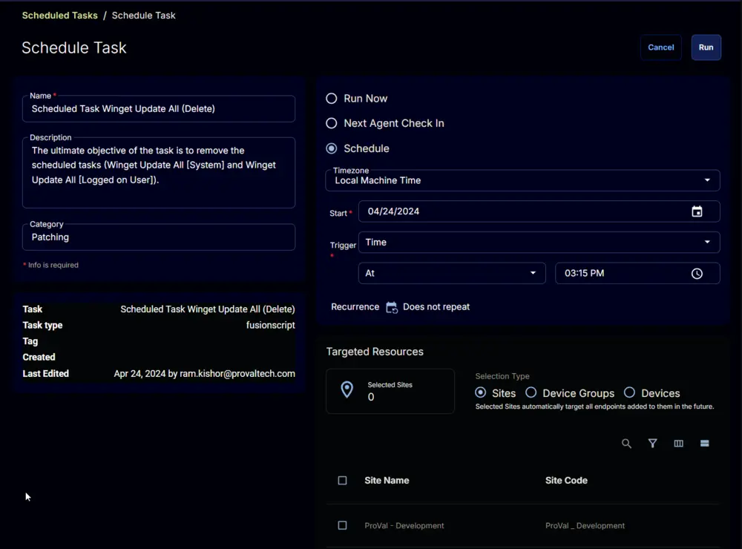Choose Sites as selection type
The width and height of the screenshot is (742, 549).
[480, 392]
